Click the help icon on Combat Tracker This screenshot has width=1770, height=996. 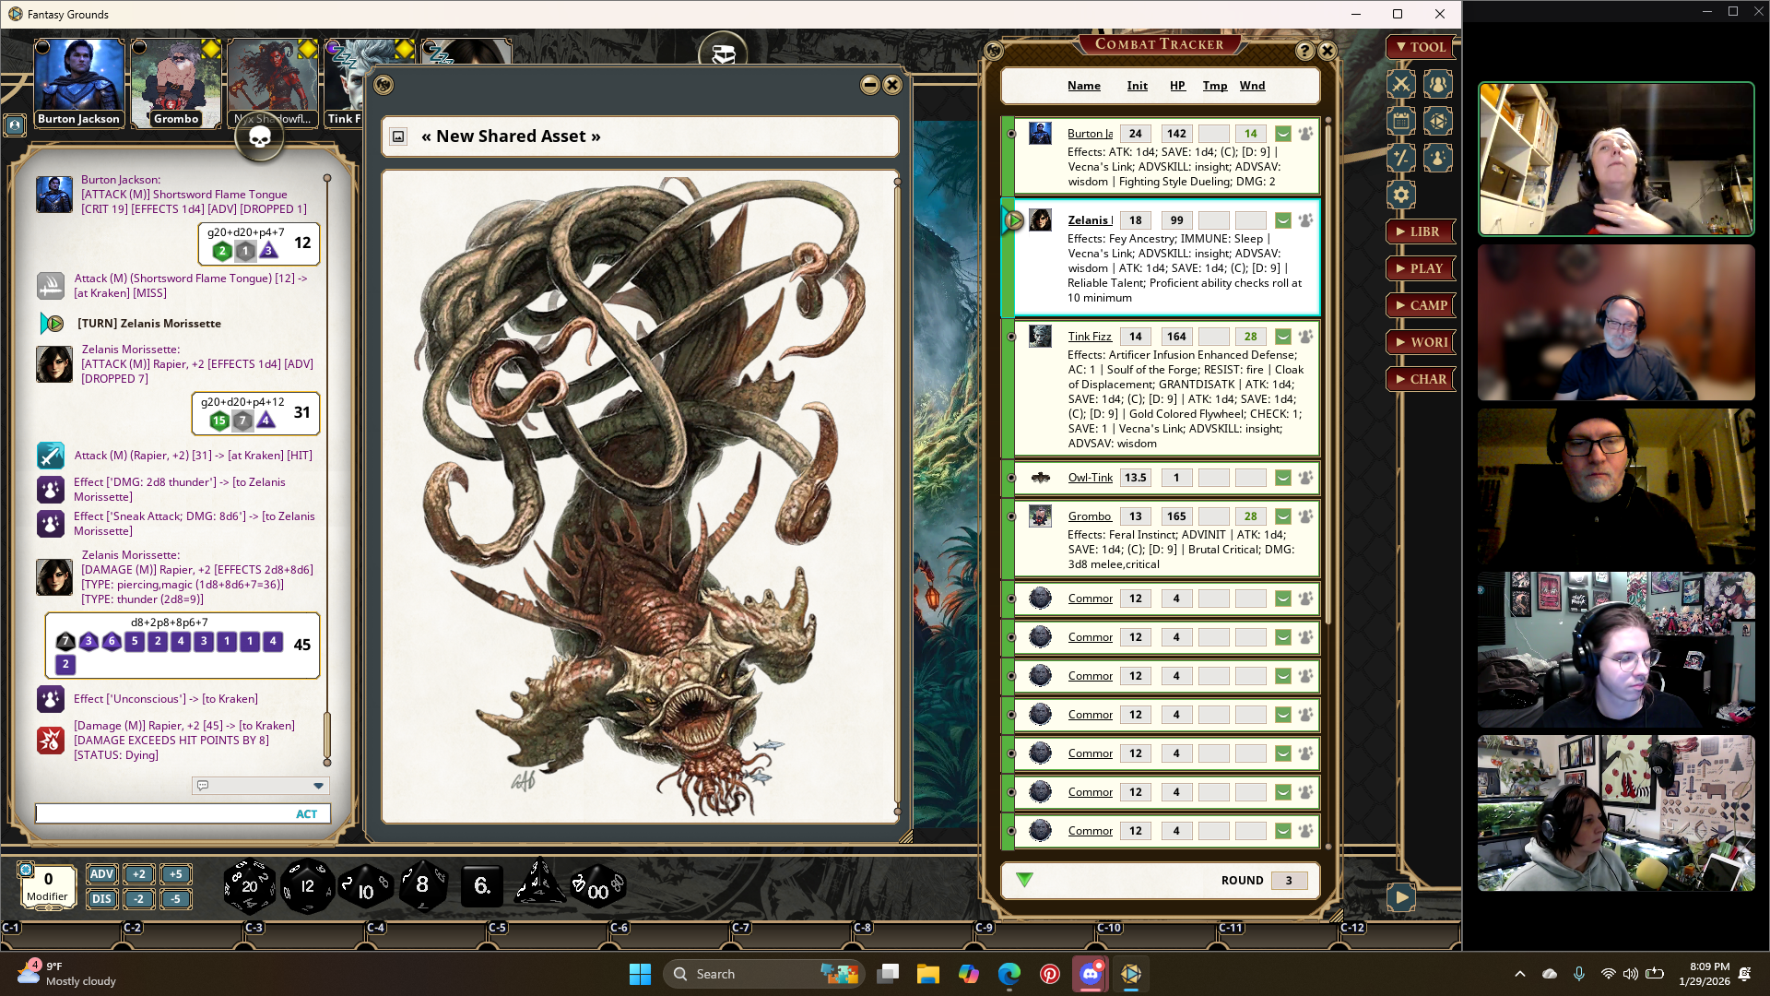(1304, 51)
